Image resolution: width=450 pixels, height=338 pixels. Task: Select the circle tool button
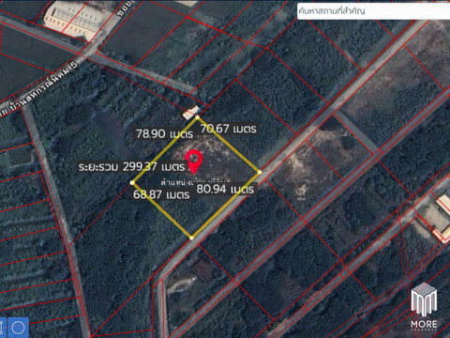(18, 328)
